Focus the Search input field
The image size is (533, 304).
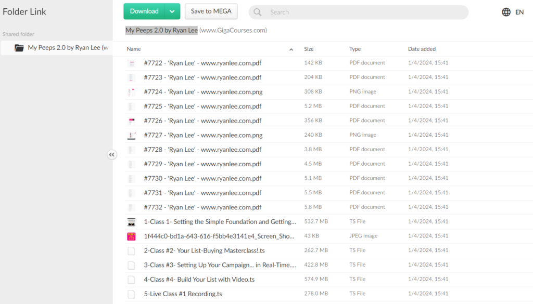tap(364, 12)
